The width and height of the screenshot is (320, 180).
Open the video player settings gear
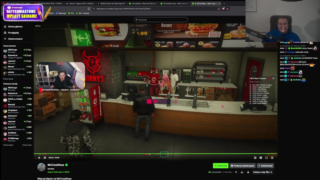pyautogui.click(x=272, y=158)
